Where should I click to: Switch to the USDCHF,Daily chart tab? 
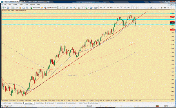[7, 103]
